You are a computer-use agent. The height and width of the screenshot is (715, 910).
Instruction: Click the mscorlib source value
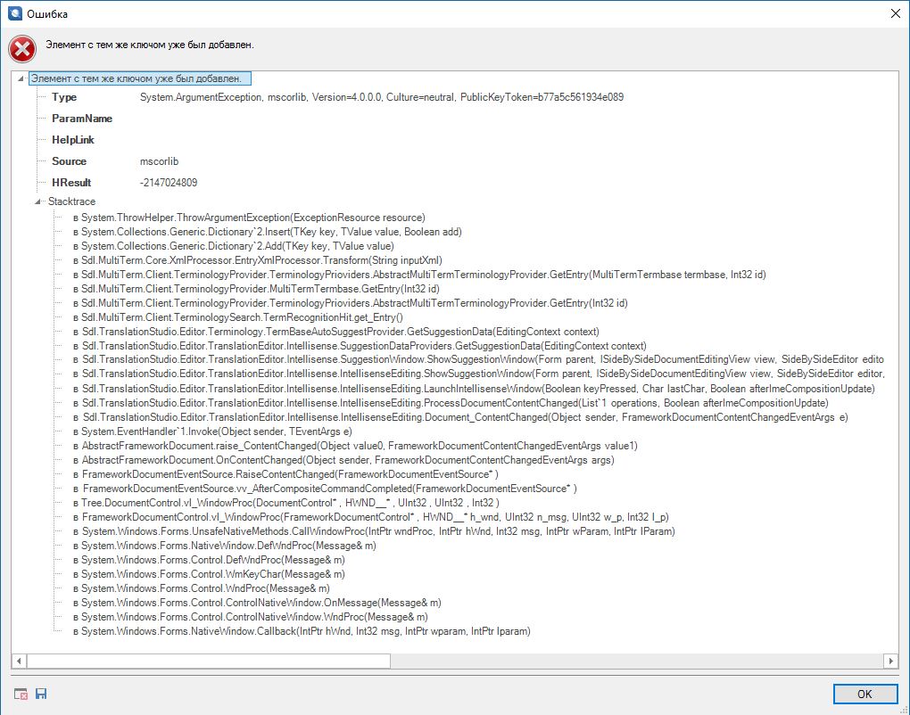point(159,161)
